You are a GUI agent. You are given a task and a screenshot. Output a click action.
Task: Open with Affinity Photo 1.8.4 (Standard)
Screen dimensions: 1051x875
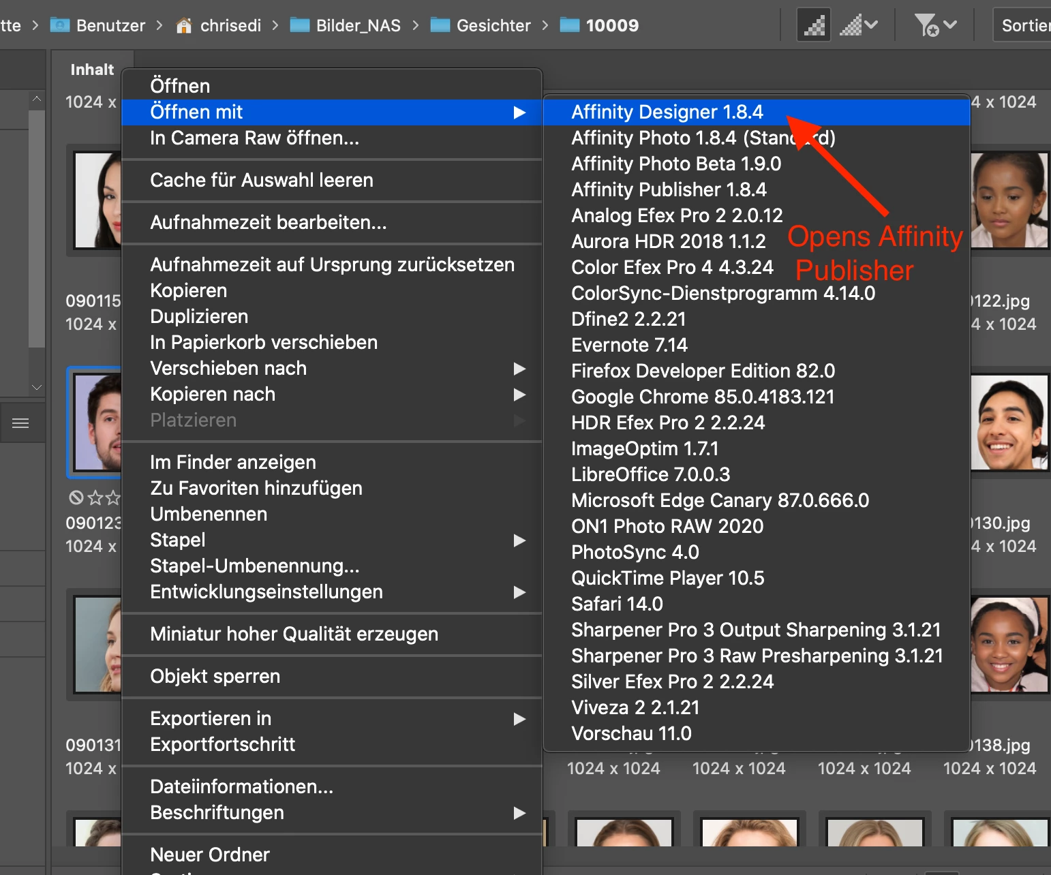[x=757, y=138]
